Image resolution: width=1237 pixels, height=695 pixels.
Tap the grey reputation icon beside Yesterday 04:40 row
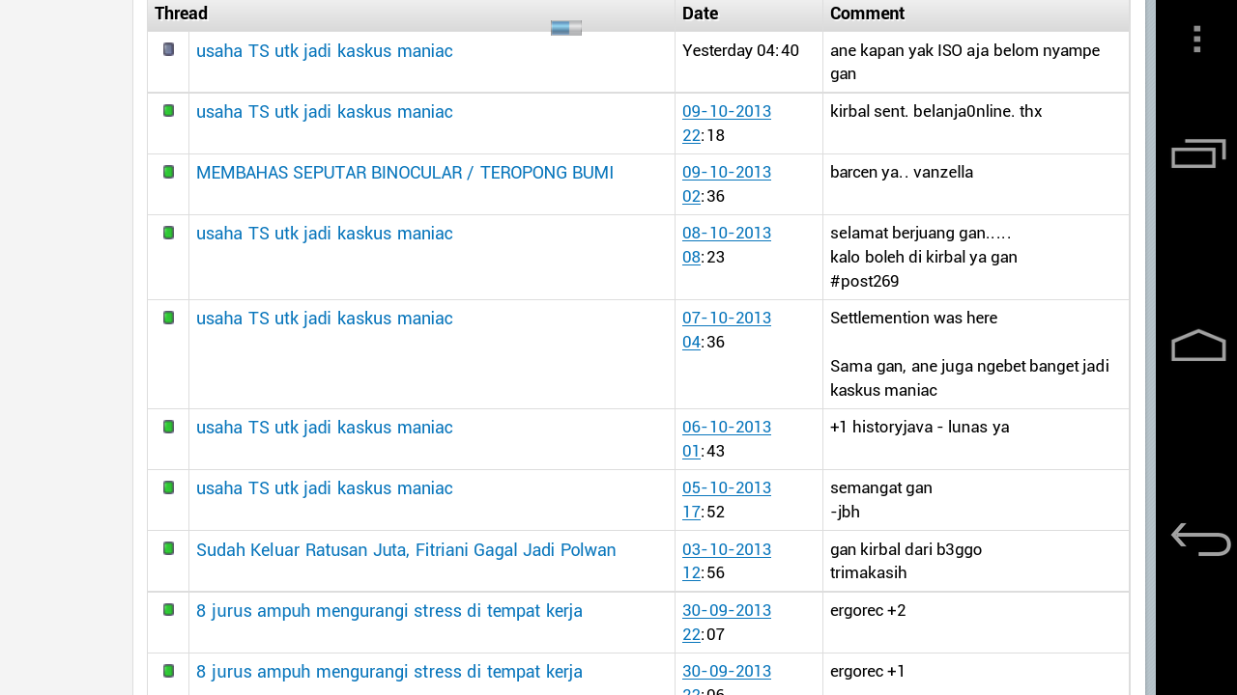tap(168, 49)
